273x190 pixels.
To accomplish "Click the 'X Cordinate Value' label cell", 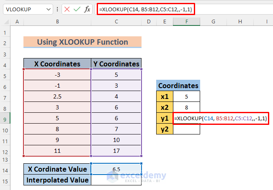I will tap(57, 169).
